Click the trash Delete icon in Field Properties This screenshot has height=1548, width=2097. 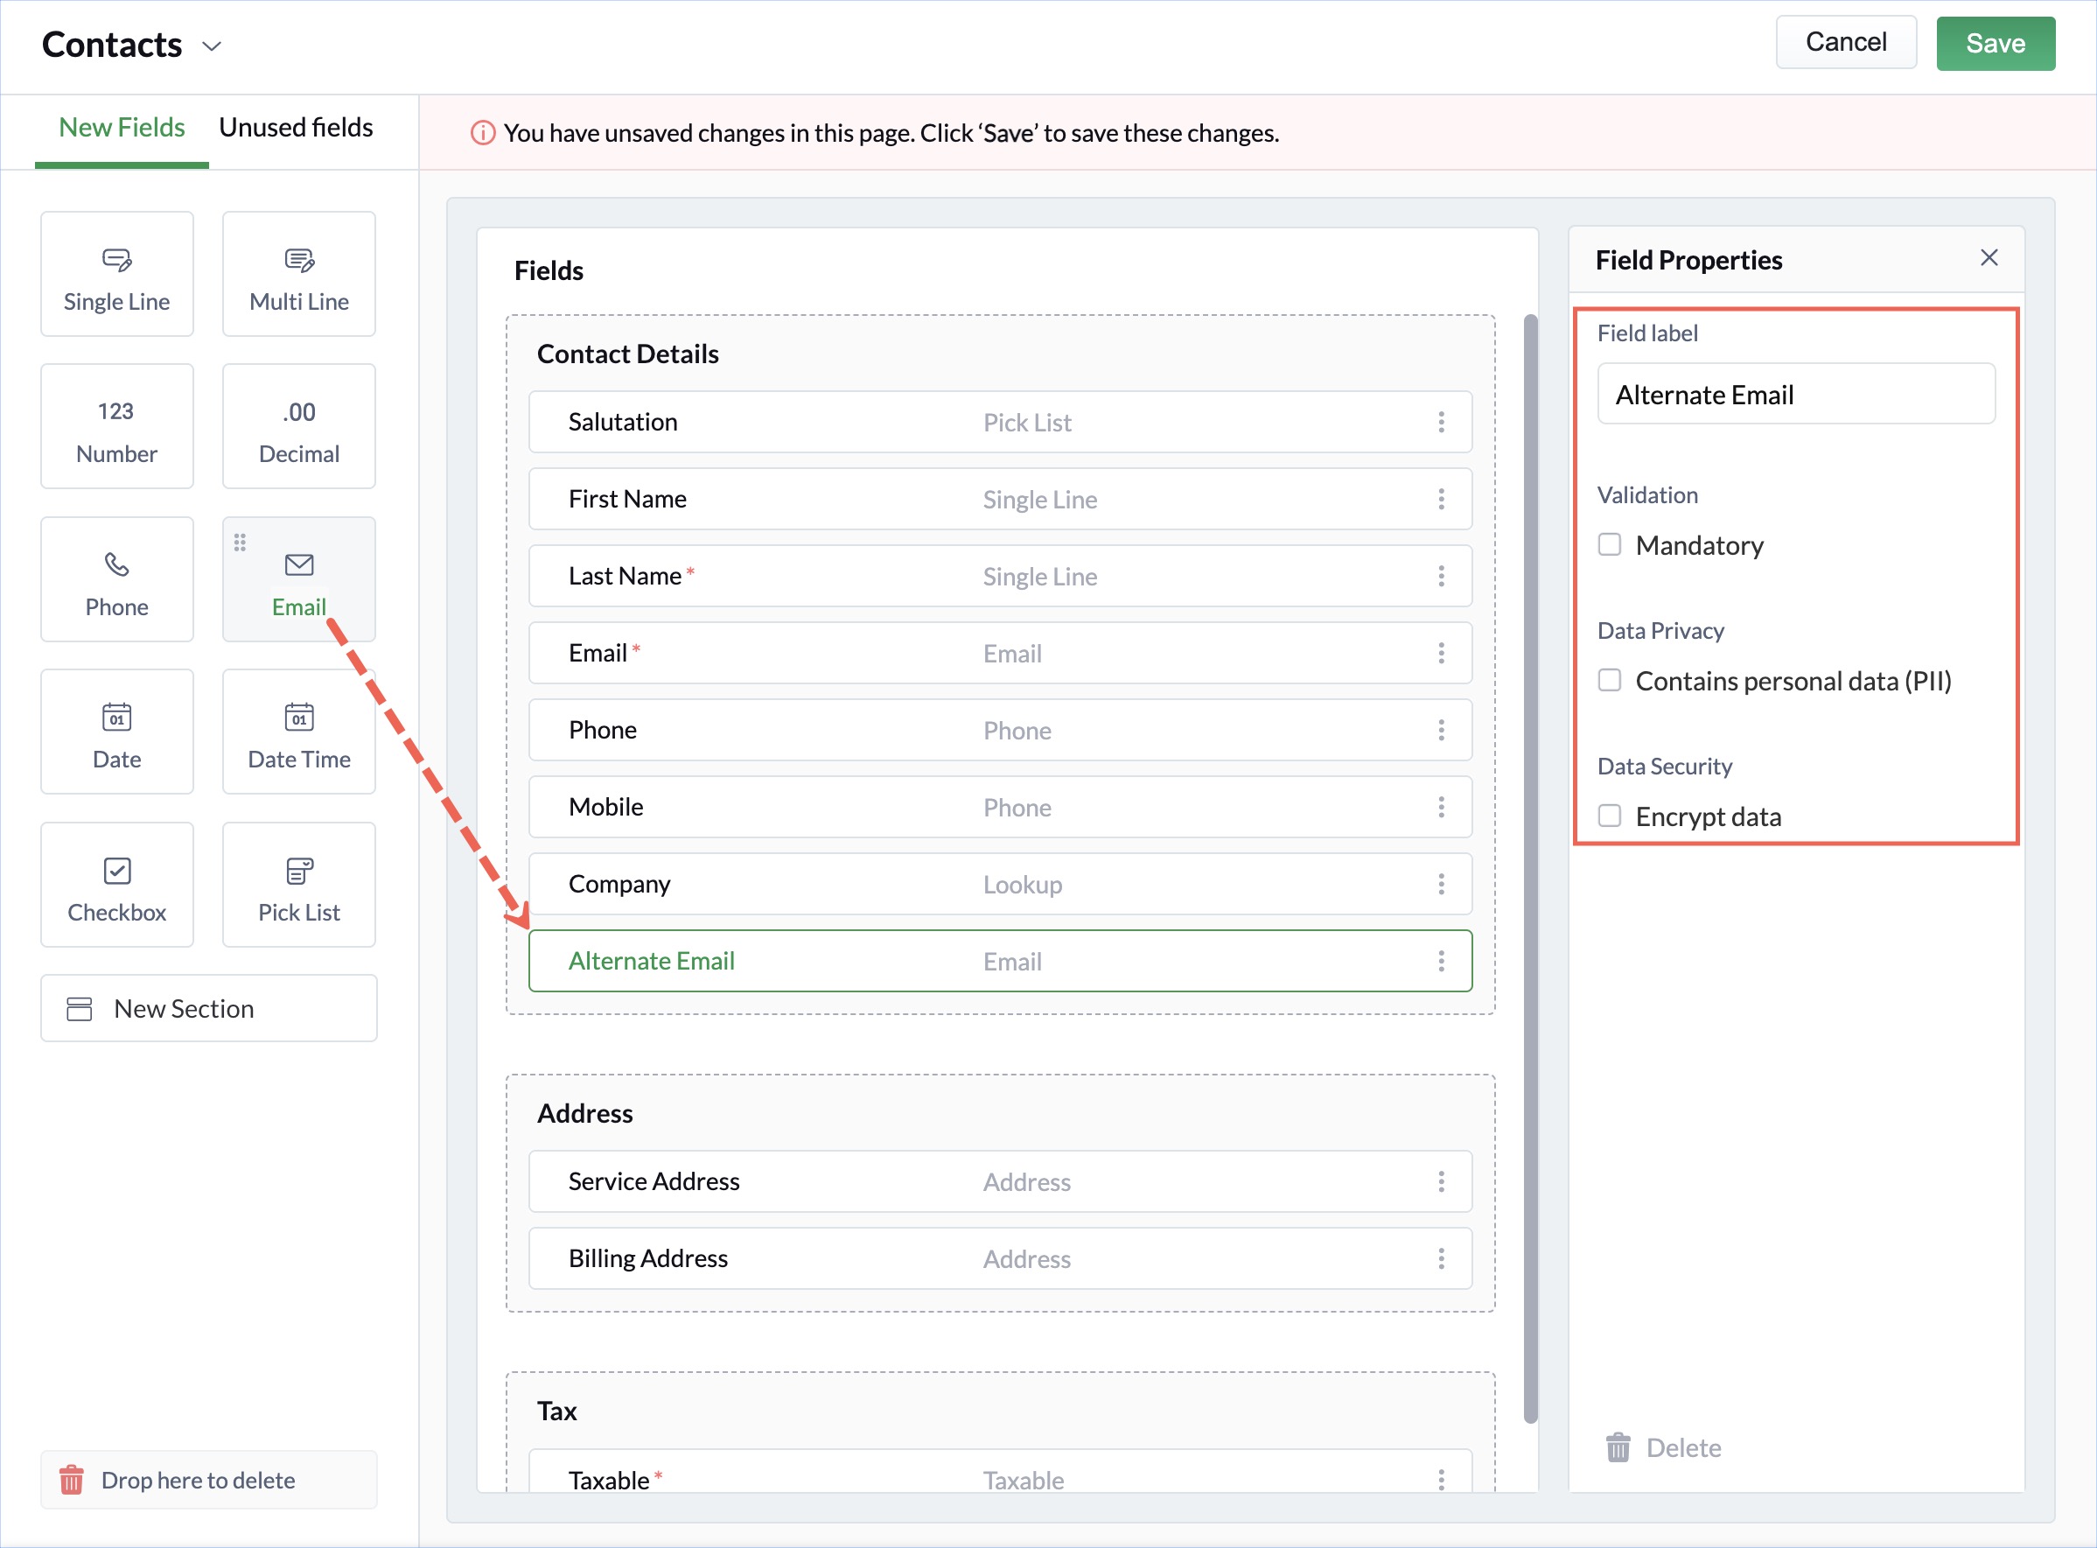[1618, 1447]
